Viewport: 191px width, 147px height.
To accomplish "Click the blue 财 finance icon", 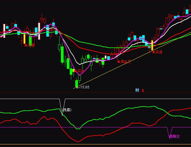I will (x=137, y=90).
